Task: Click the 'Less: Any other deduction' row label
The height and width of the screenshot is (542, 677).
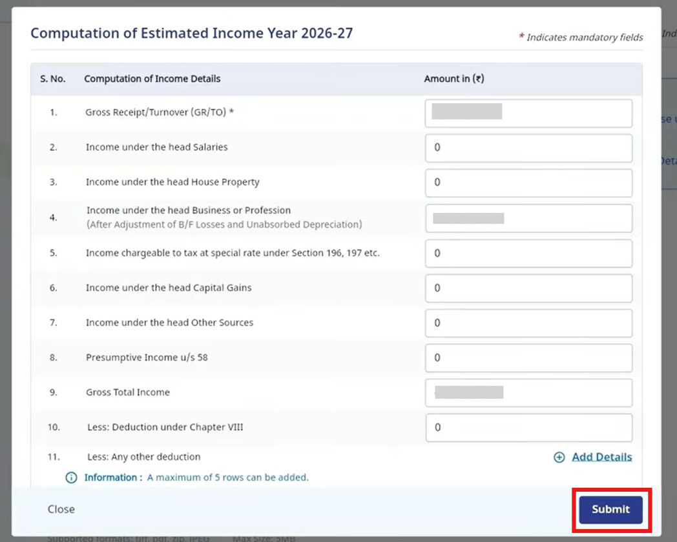Action: pyautogui.click(x=143, y=457)
